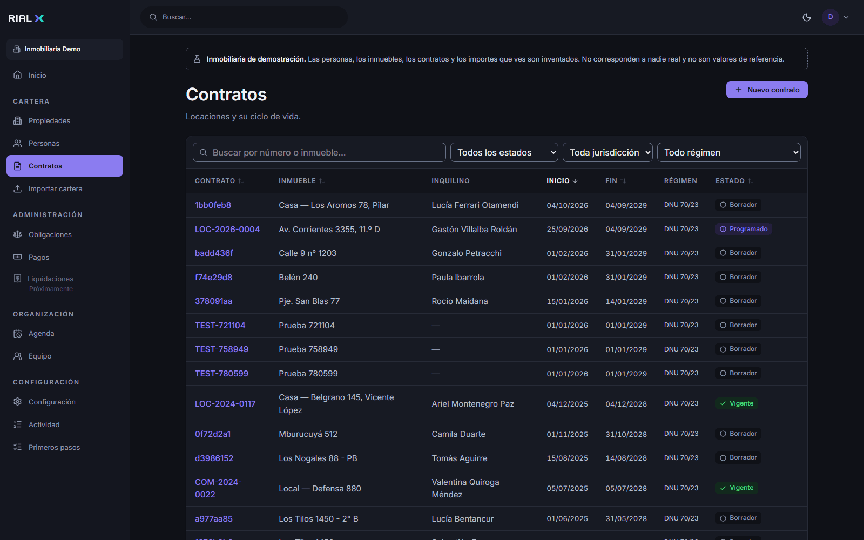Image resolution: width=864 pixels, height=540 pixels.
Task: Click inmueble Mburucuyá 512
Action: pos(308,434)
